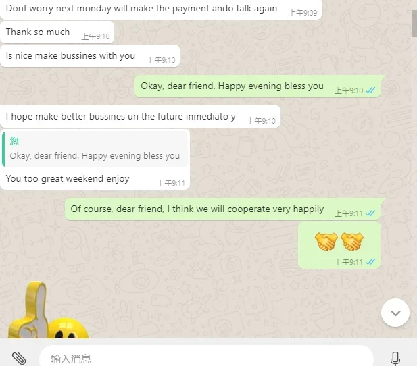
Task: Click the read ticks on "cooperate very happily" message
Action: (x=370, y=213)
